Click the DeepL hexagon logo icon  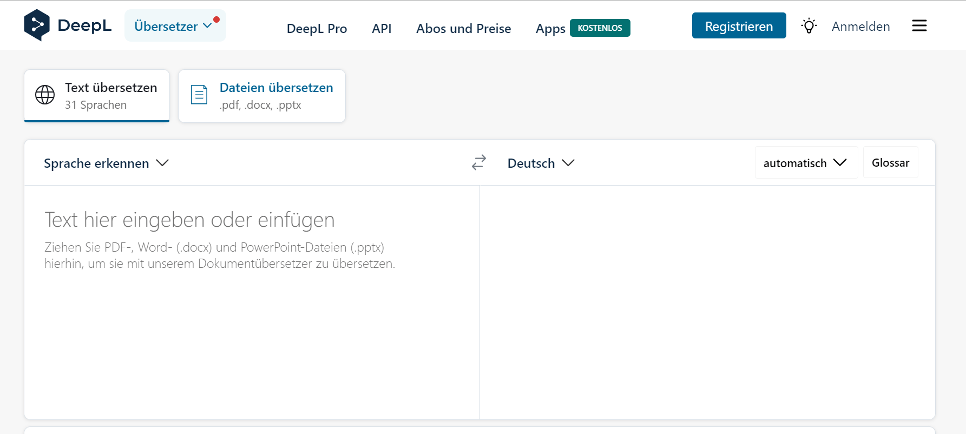click(37, 25)
